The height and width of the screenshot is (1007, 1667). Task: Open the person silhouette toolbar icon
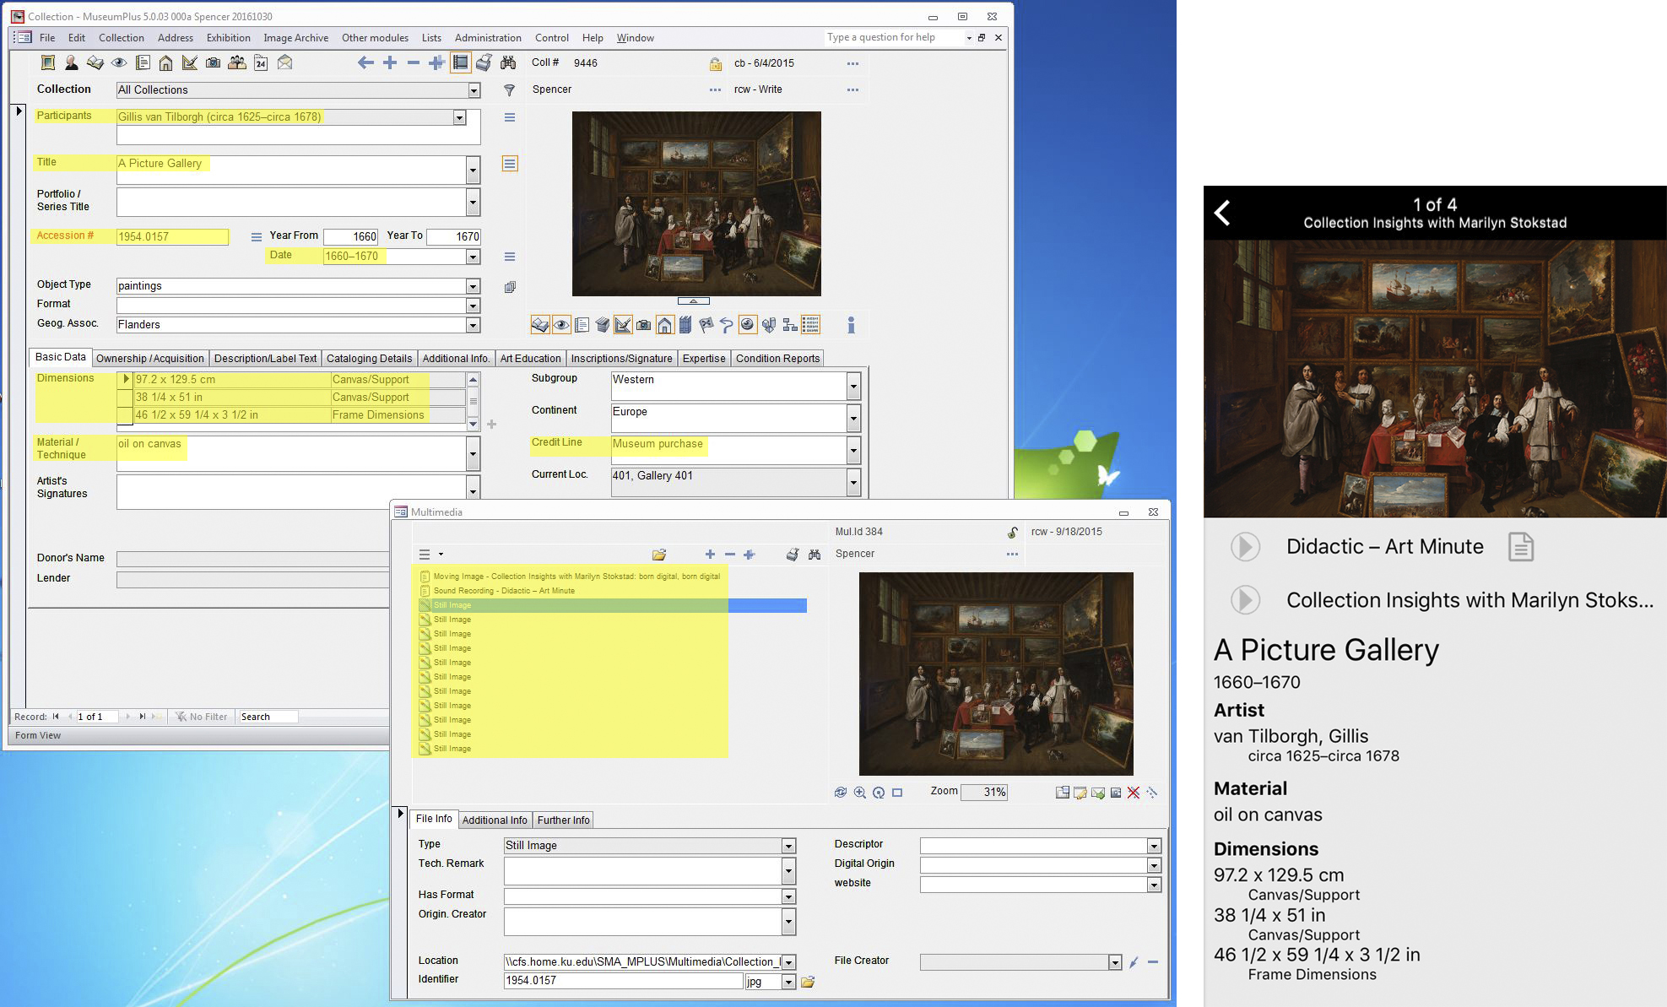click(x=71, y=62)
